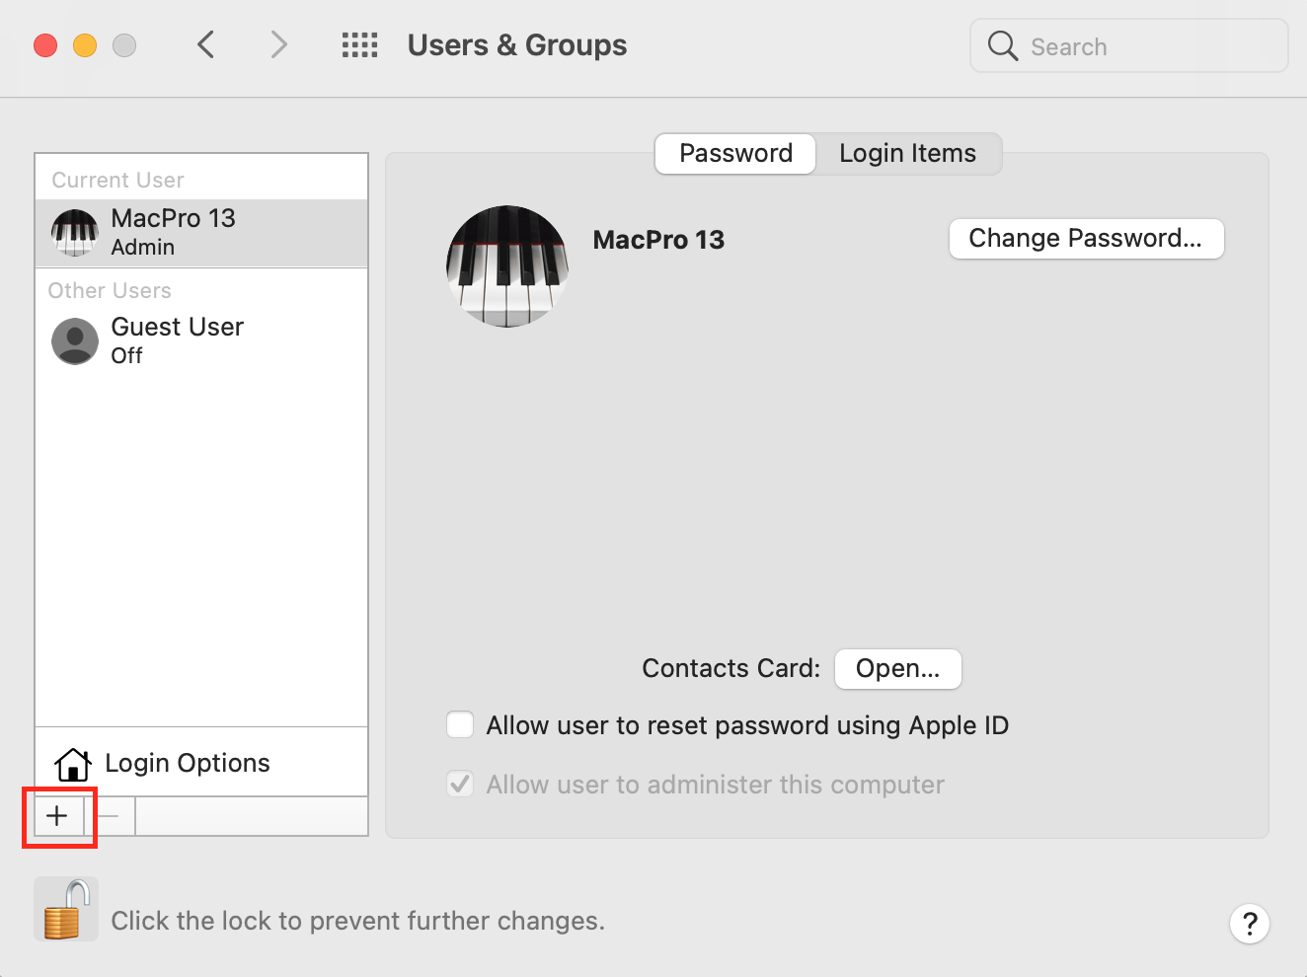Show all preferences grid icon
Image resolution: width=1307 pixels, height=977 pixels.
click(x=359, y=45)
